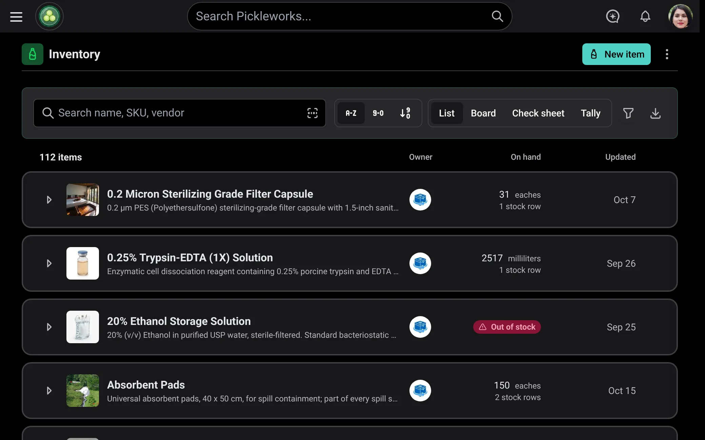Image resolution: width=705 pixels, height=440 pixels.
Task: Switch to the Check sheet tab
Action: [x=538, y=113]
